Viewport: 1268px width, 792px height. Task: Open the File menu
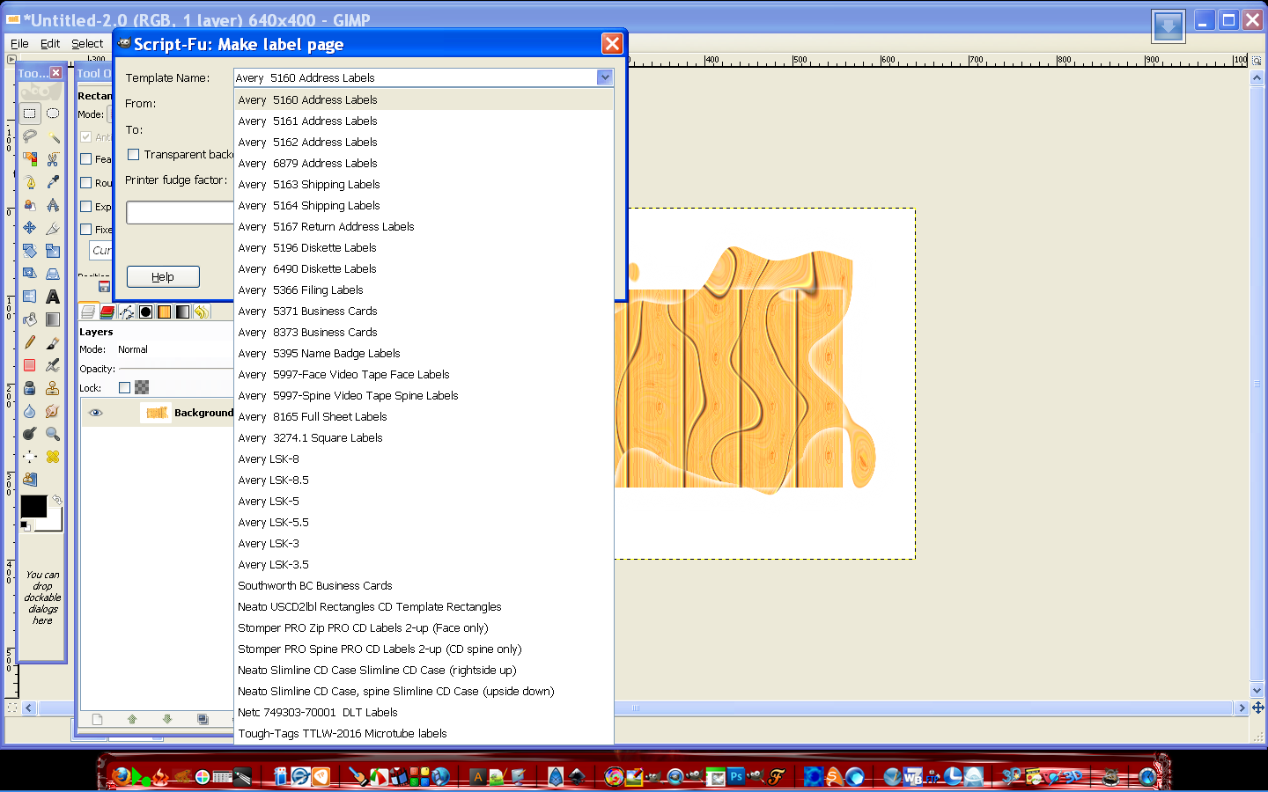point(19,43)
